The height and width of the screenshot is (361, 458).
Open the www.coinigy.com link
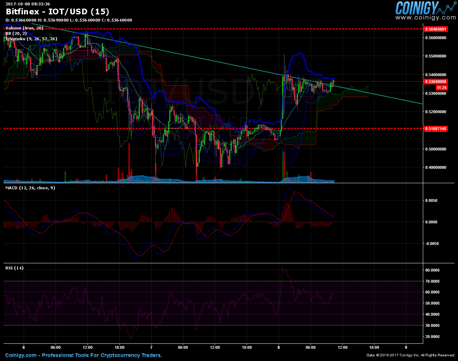[x=426, y=17]
